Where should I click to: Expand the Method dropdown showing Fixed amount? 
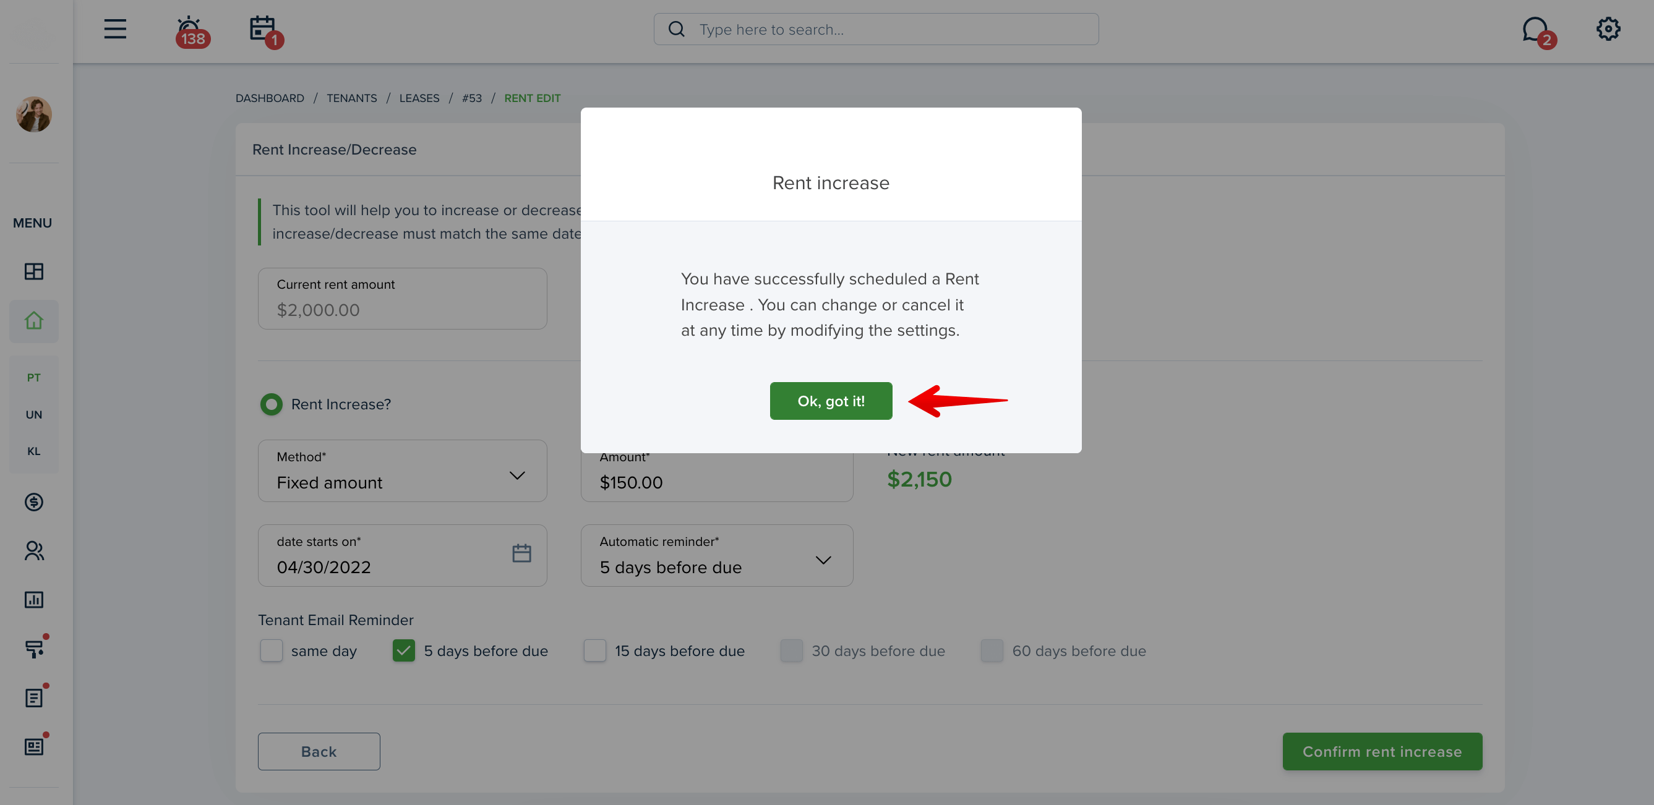[x=402, y=471]
